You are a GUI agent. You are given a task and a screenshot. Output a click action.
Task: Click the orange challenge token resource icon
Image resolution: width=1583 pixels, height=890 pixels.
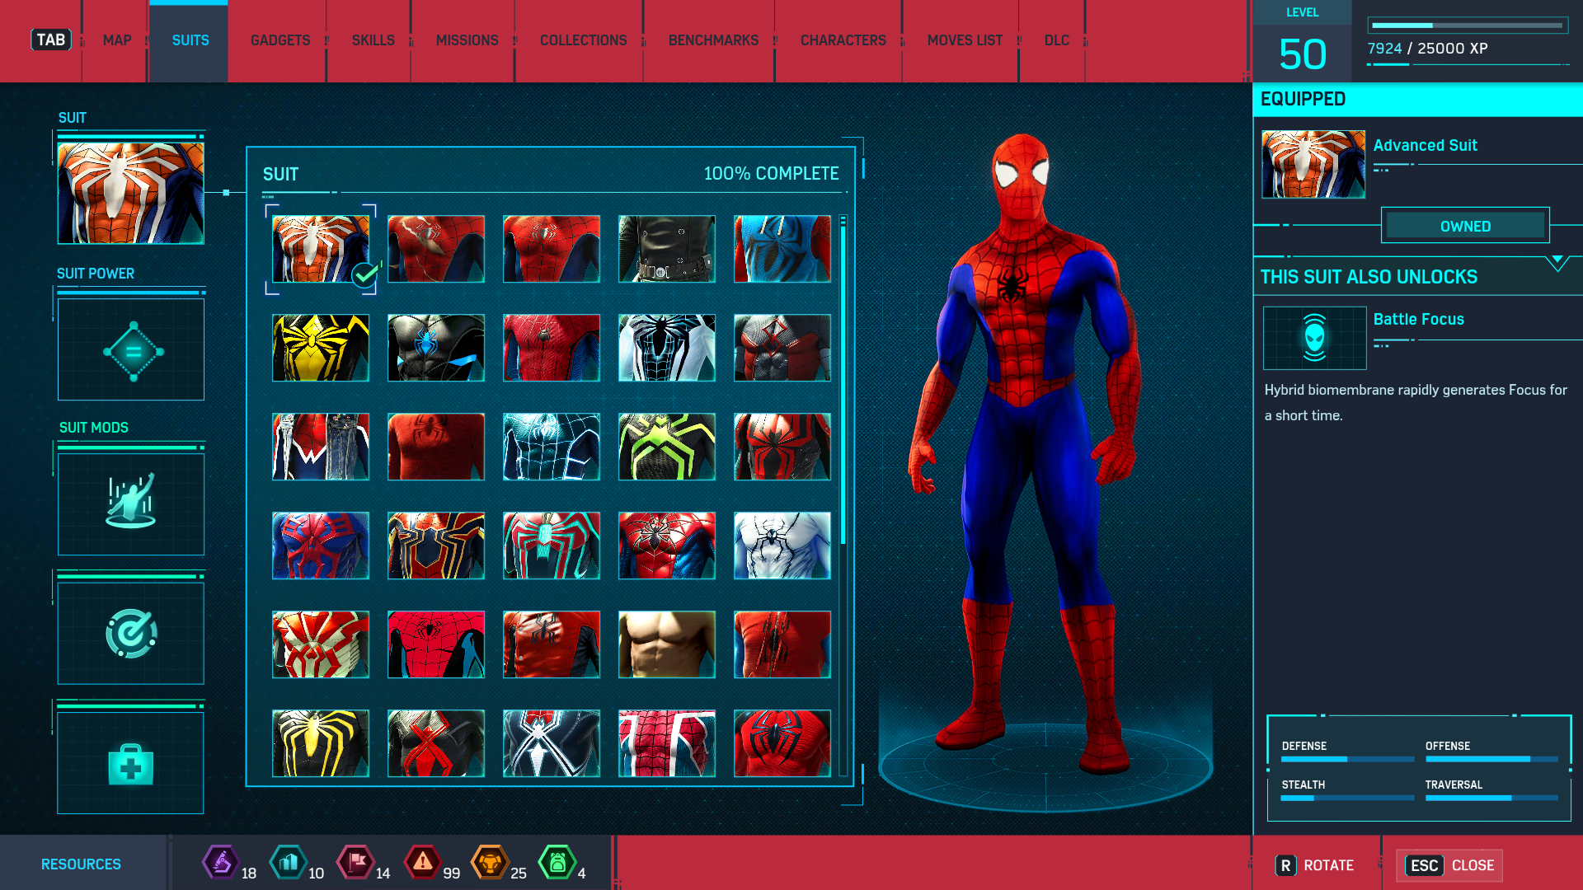pyautogui.click(x=490, y=863)
